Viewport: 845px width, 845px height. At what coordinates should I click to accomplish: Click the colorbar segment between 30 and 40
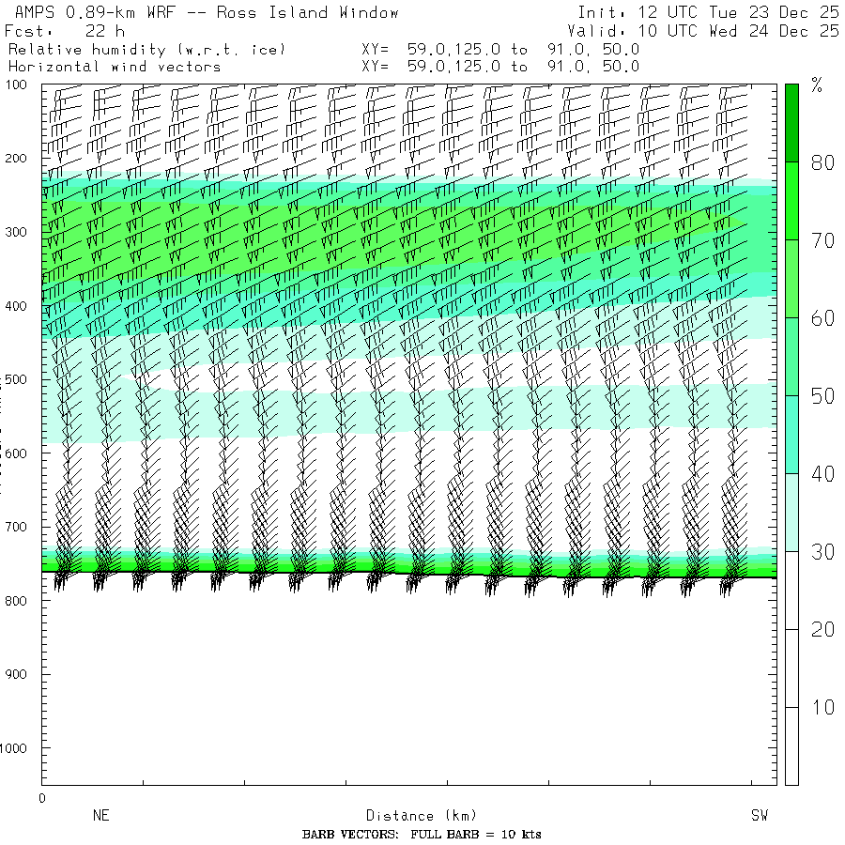point(791,512)
